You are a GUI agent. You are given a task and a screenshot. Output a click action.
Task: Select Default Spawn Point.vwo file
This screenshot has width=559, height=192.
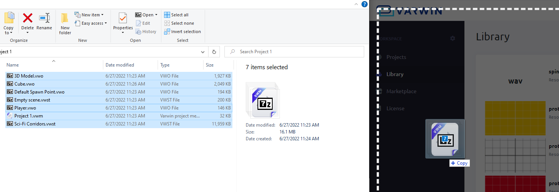click(119, 92)
